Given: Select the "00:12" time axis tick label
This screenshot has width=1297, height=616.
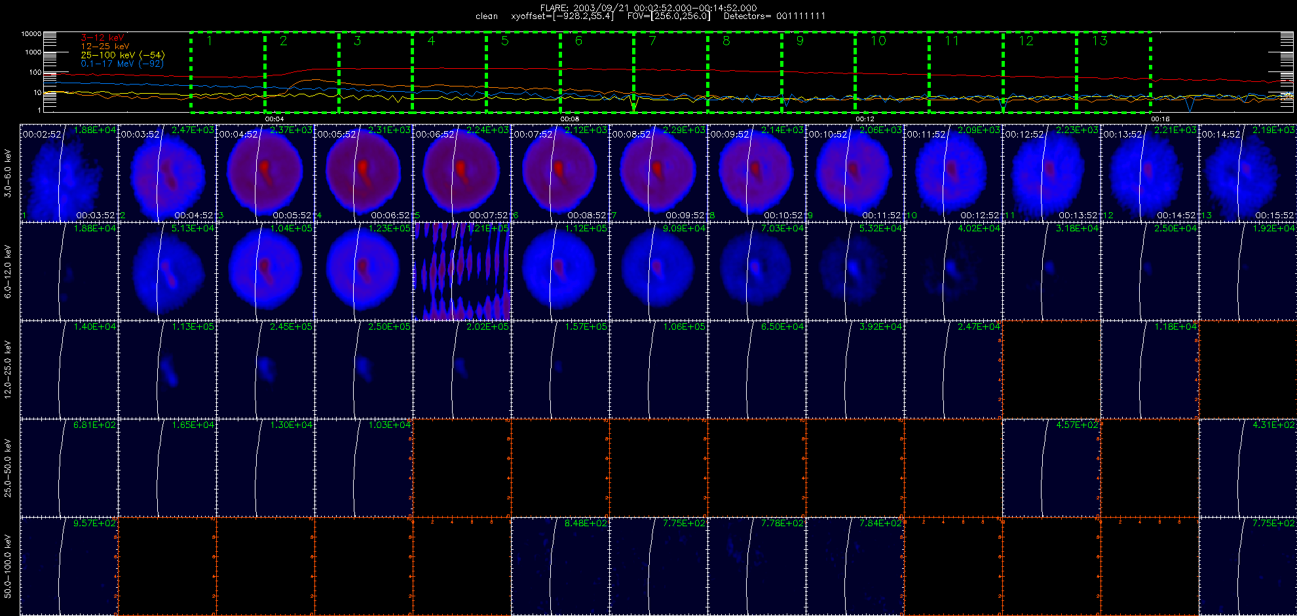Looking at the screenshot, I should 865,119.
